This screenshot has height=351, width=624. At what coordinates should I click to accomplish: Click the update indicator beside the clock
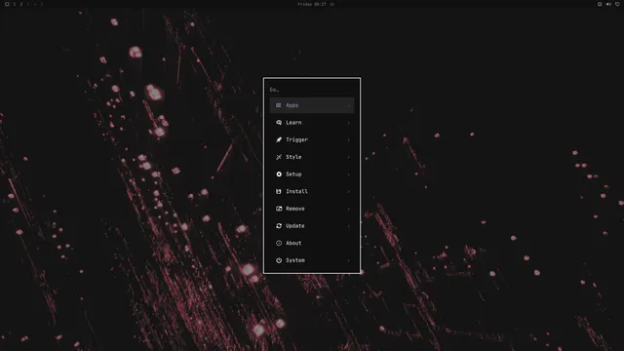(332, 4)
